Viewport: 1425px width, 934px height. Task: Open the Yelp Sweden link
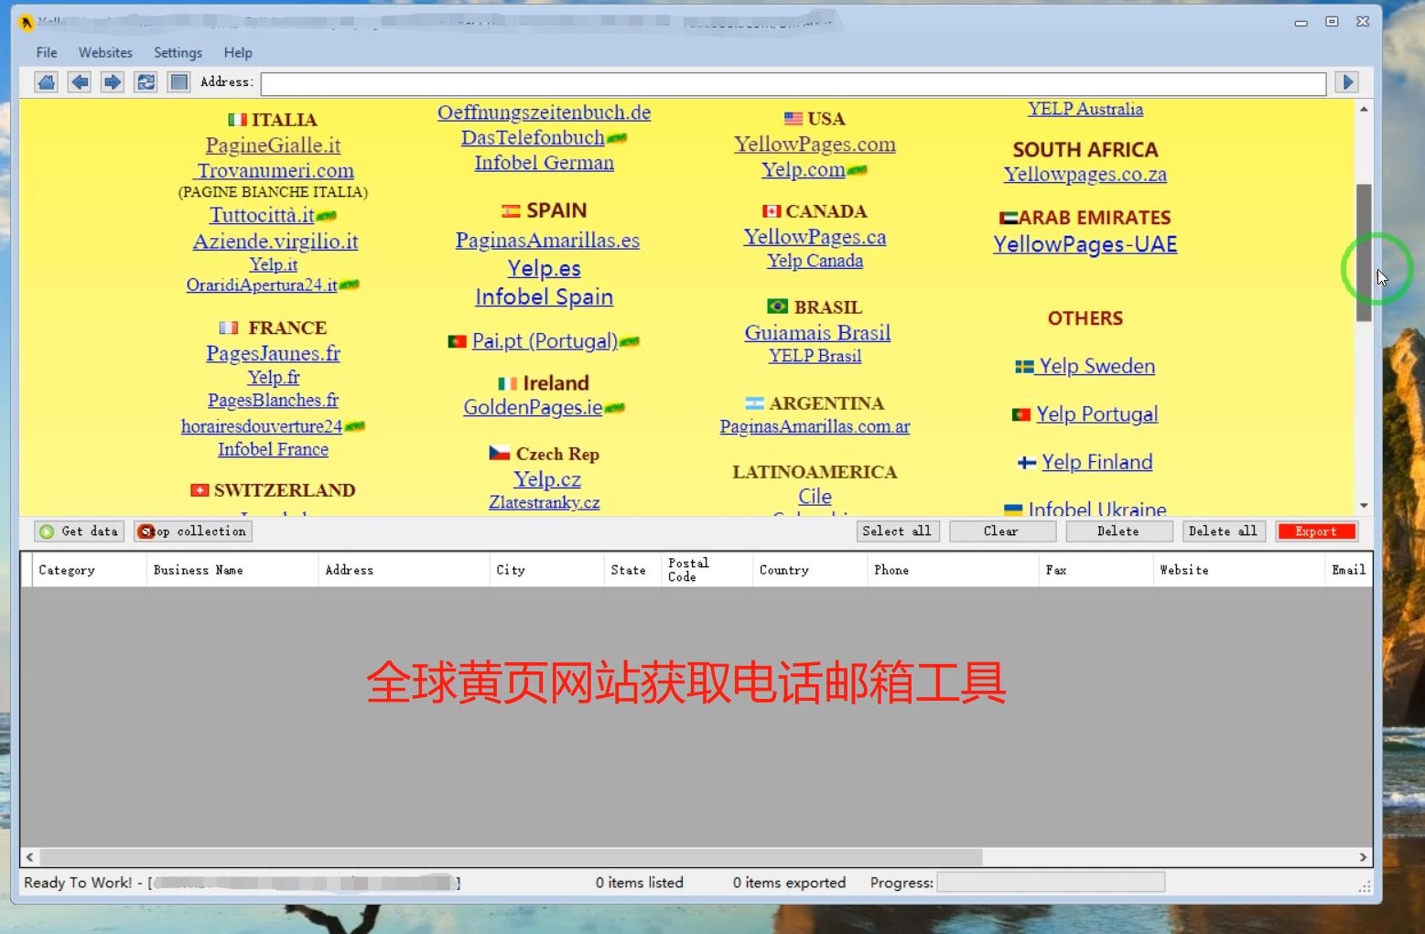pos(1096,366)
